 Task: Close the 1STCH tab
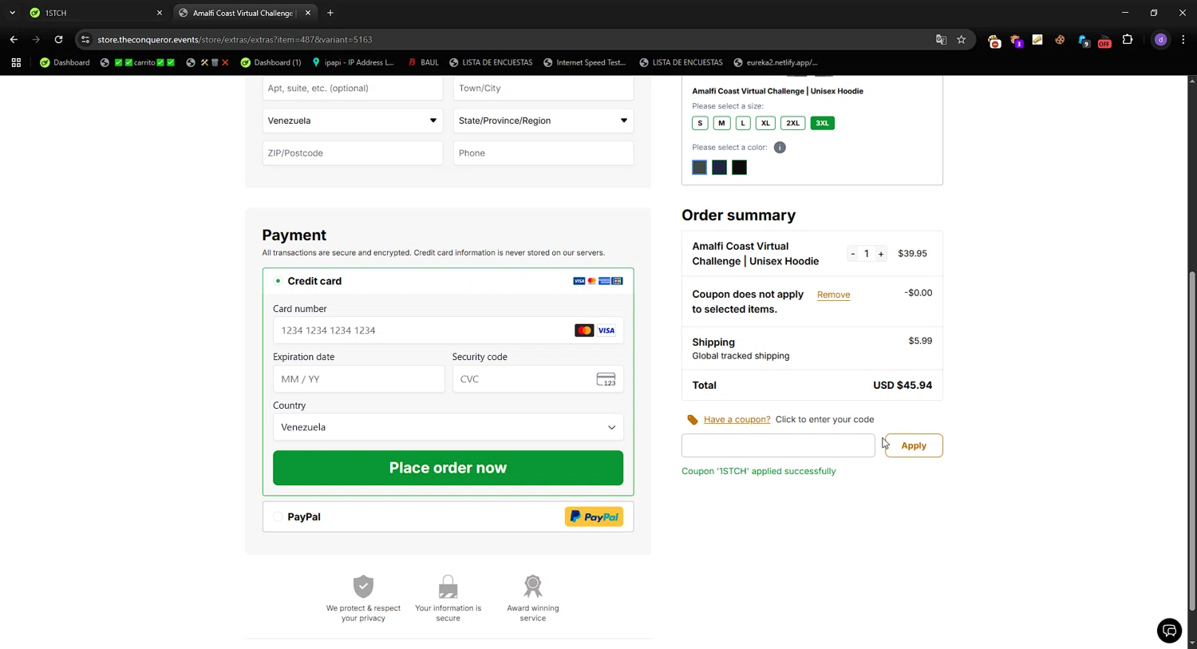click(x=159, y=13)
